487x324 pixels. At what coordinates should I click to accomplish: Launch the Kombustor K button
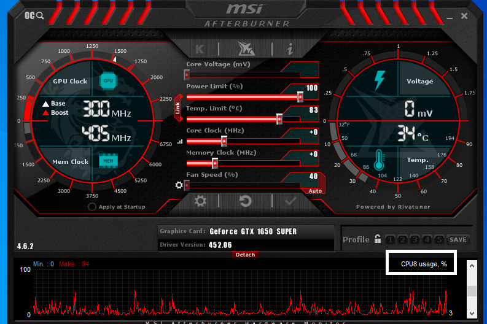pos(200,49)
